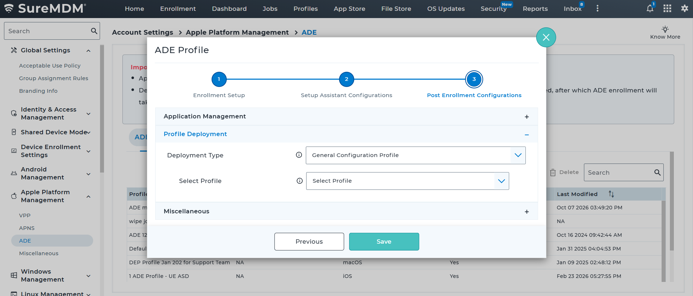Screen dimensions: 693x296
Task: Click the Know More lightbulb icon
Action: click(665, 29)
